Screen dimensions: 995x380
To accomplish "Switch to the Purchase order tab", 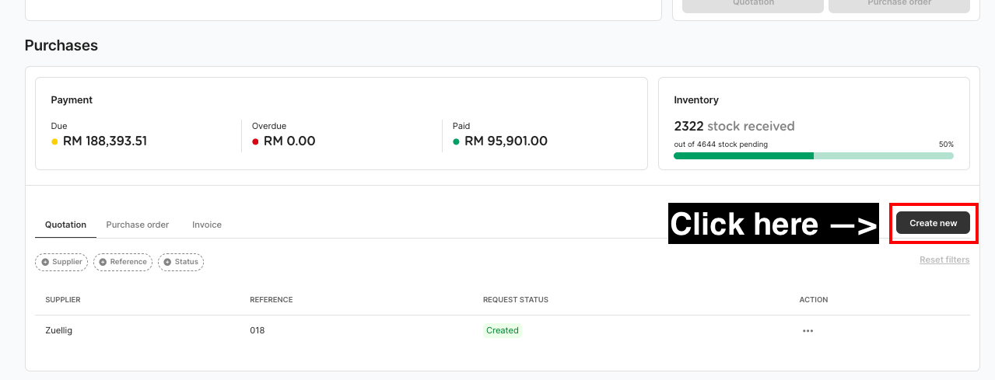I will (138, 225).
